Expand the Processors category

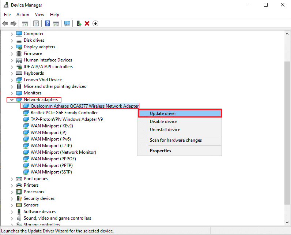pyautogui.click(x=12, y=192)
